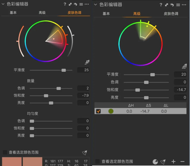Click the 饱和度 value field showing -14.7

coord(180,90)
